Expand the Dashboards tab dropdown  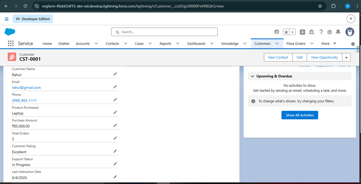(211, 44)
